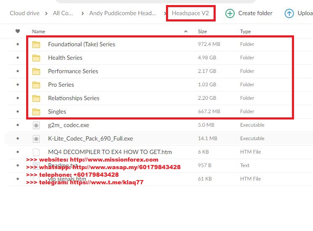Click the 61 KB size value
Viewport: 313px width, 231px height.
tap(205, 179)
